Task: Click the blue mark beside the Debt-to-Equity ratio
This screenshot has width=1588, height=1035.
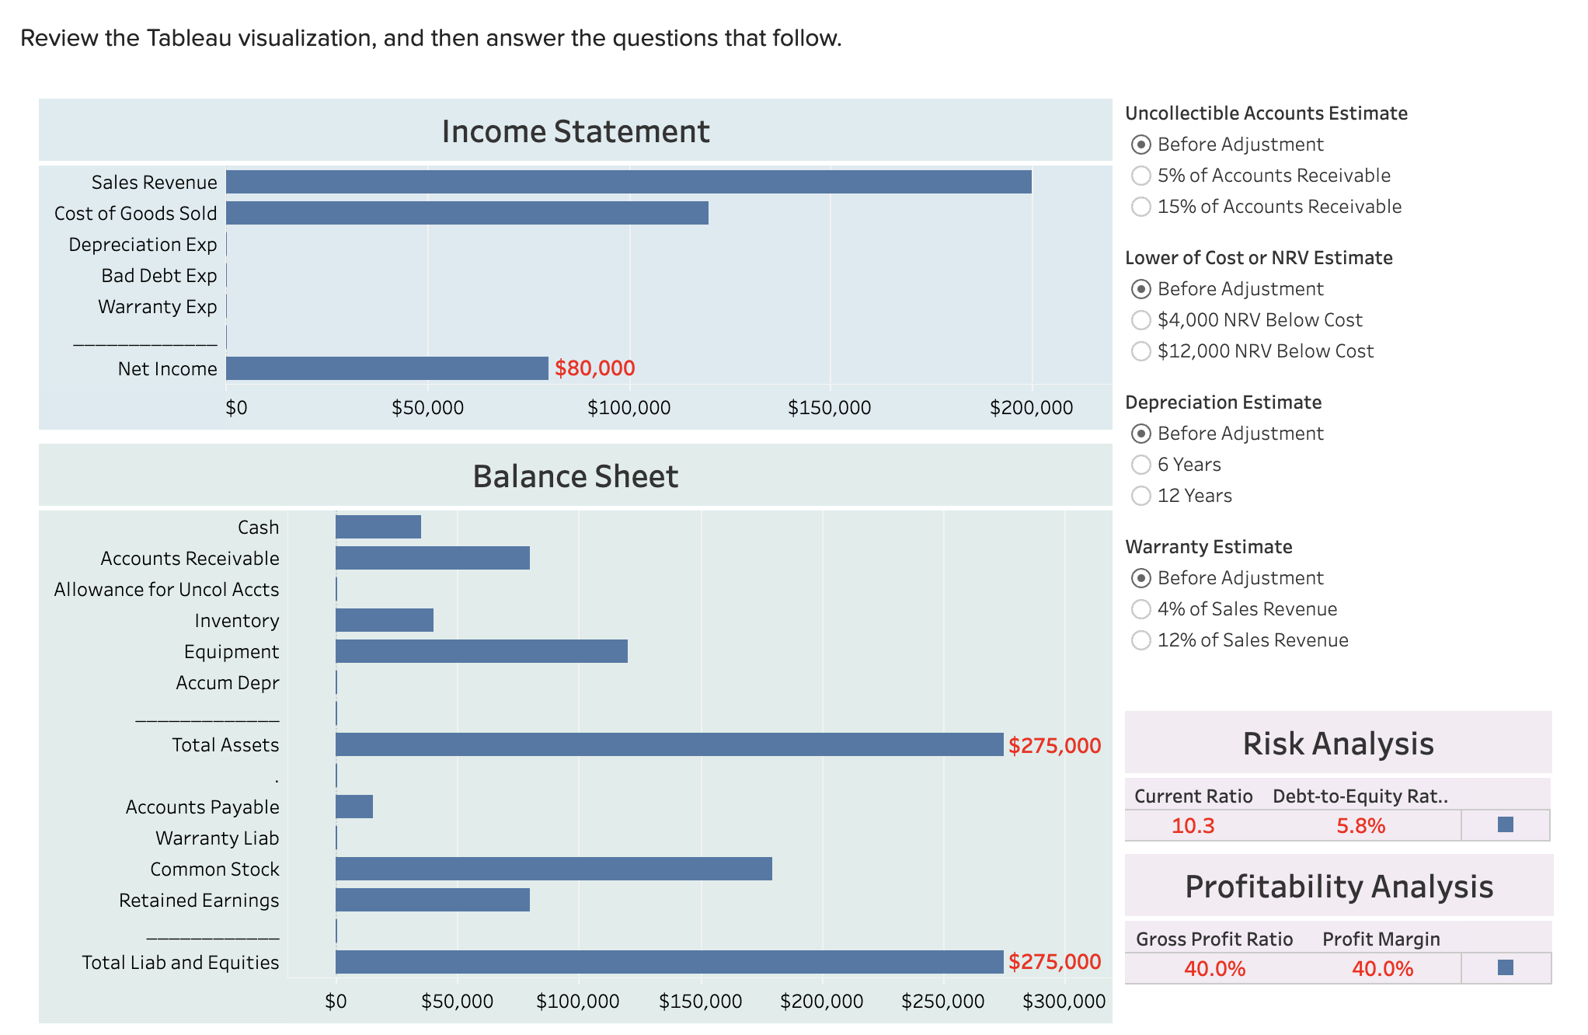Action: coord(1506,826)
